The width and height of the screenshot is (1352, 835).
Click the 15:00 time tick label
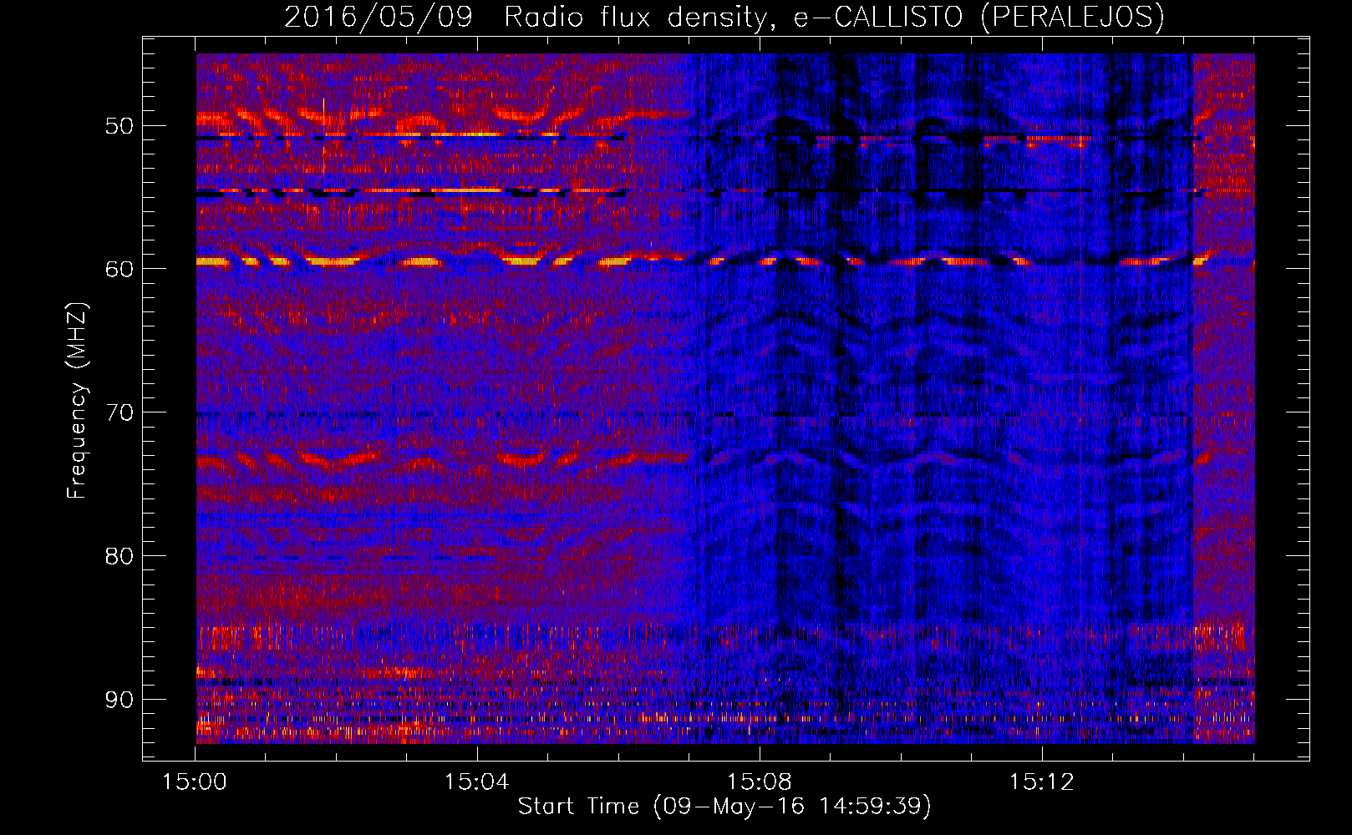195,782
